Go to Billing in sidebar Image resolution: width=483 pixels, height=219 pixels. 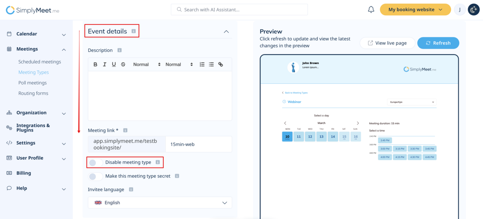[x=24, y=173]
